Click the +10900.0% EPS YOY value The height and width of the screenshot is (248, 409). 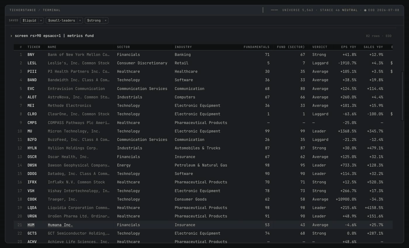pyautogui.click(x=346, y=199)
